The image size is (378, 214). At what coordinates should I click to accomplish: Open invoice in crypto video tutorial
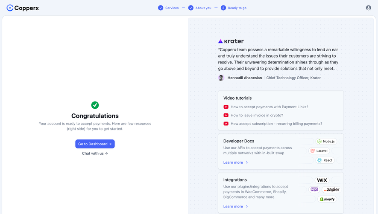point(257,115)
